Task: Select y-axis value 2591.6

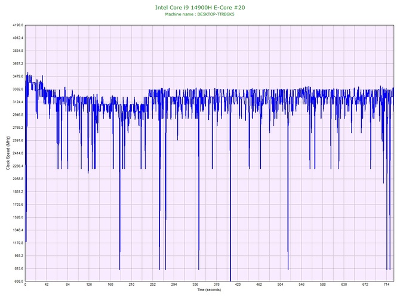Action: 18,140
